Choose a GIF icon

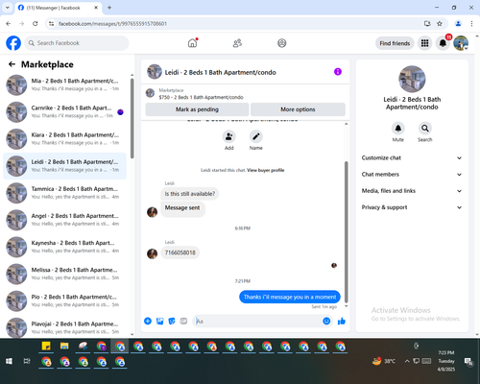pos(183,321)
